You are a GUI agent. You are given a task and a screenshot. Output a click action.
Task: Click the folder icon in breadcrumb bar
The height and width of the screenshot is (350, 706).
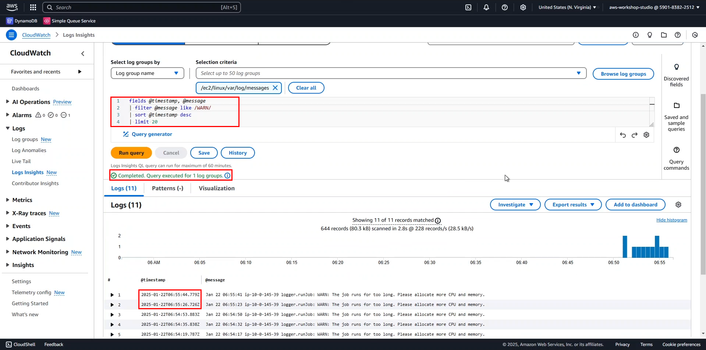(664, 35)
